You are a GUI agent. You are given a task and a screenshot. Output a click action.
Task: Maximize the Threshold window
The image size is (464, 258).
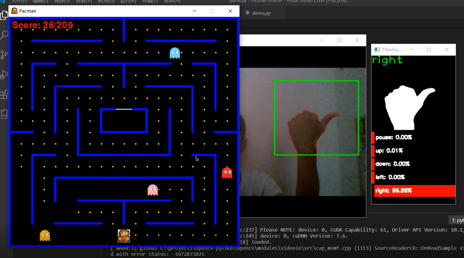[x=429, y=50]
